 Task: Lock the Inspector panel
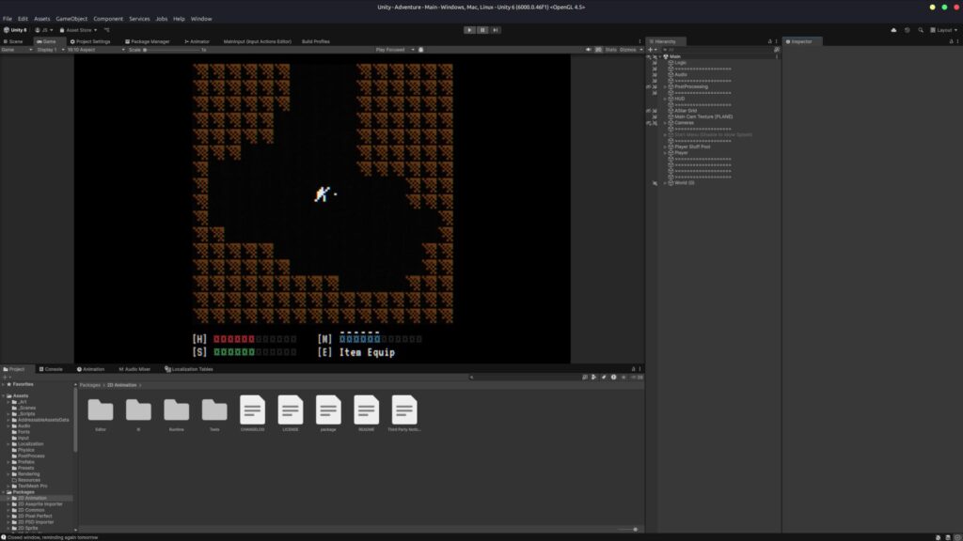click(952, 41)
